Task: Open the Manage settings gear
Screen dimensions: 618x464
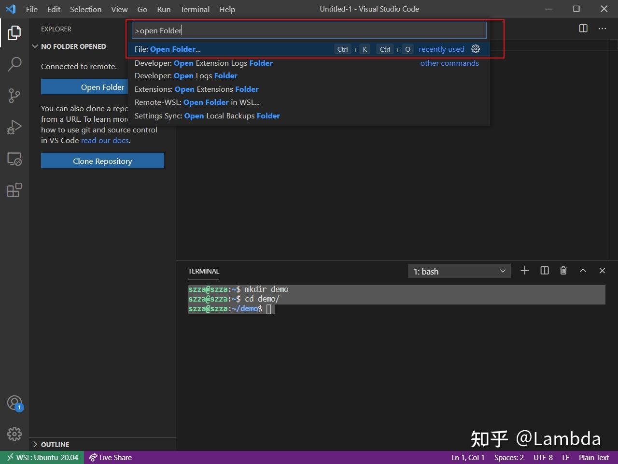Action: [x=14, y=434]
